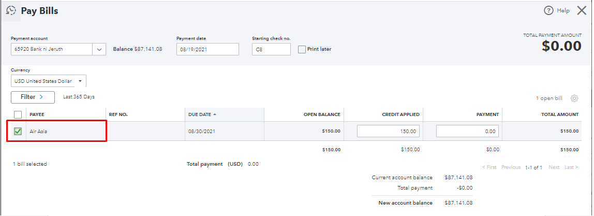Click the Pay Bills history clock icon
Screen dimensions: 594x216
pos(11,10)
